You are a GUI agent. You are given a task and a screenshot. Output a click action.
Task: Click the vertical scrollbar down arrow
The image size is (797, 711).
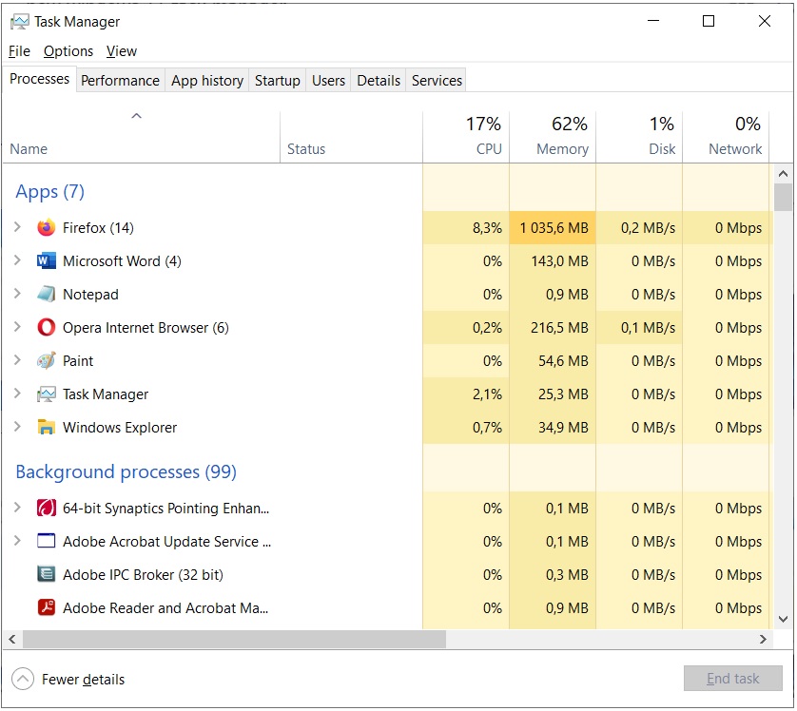pos(784,620)
